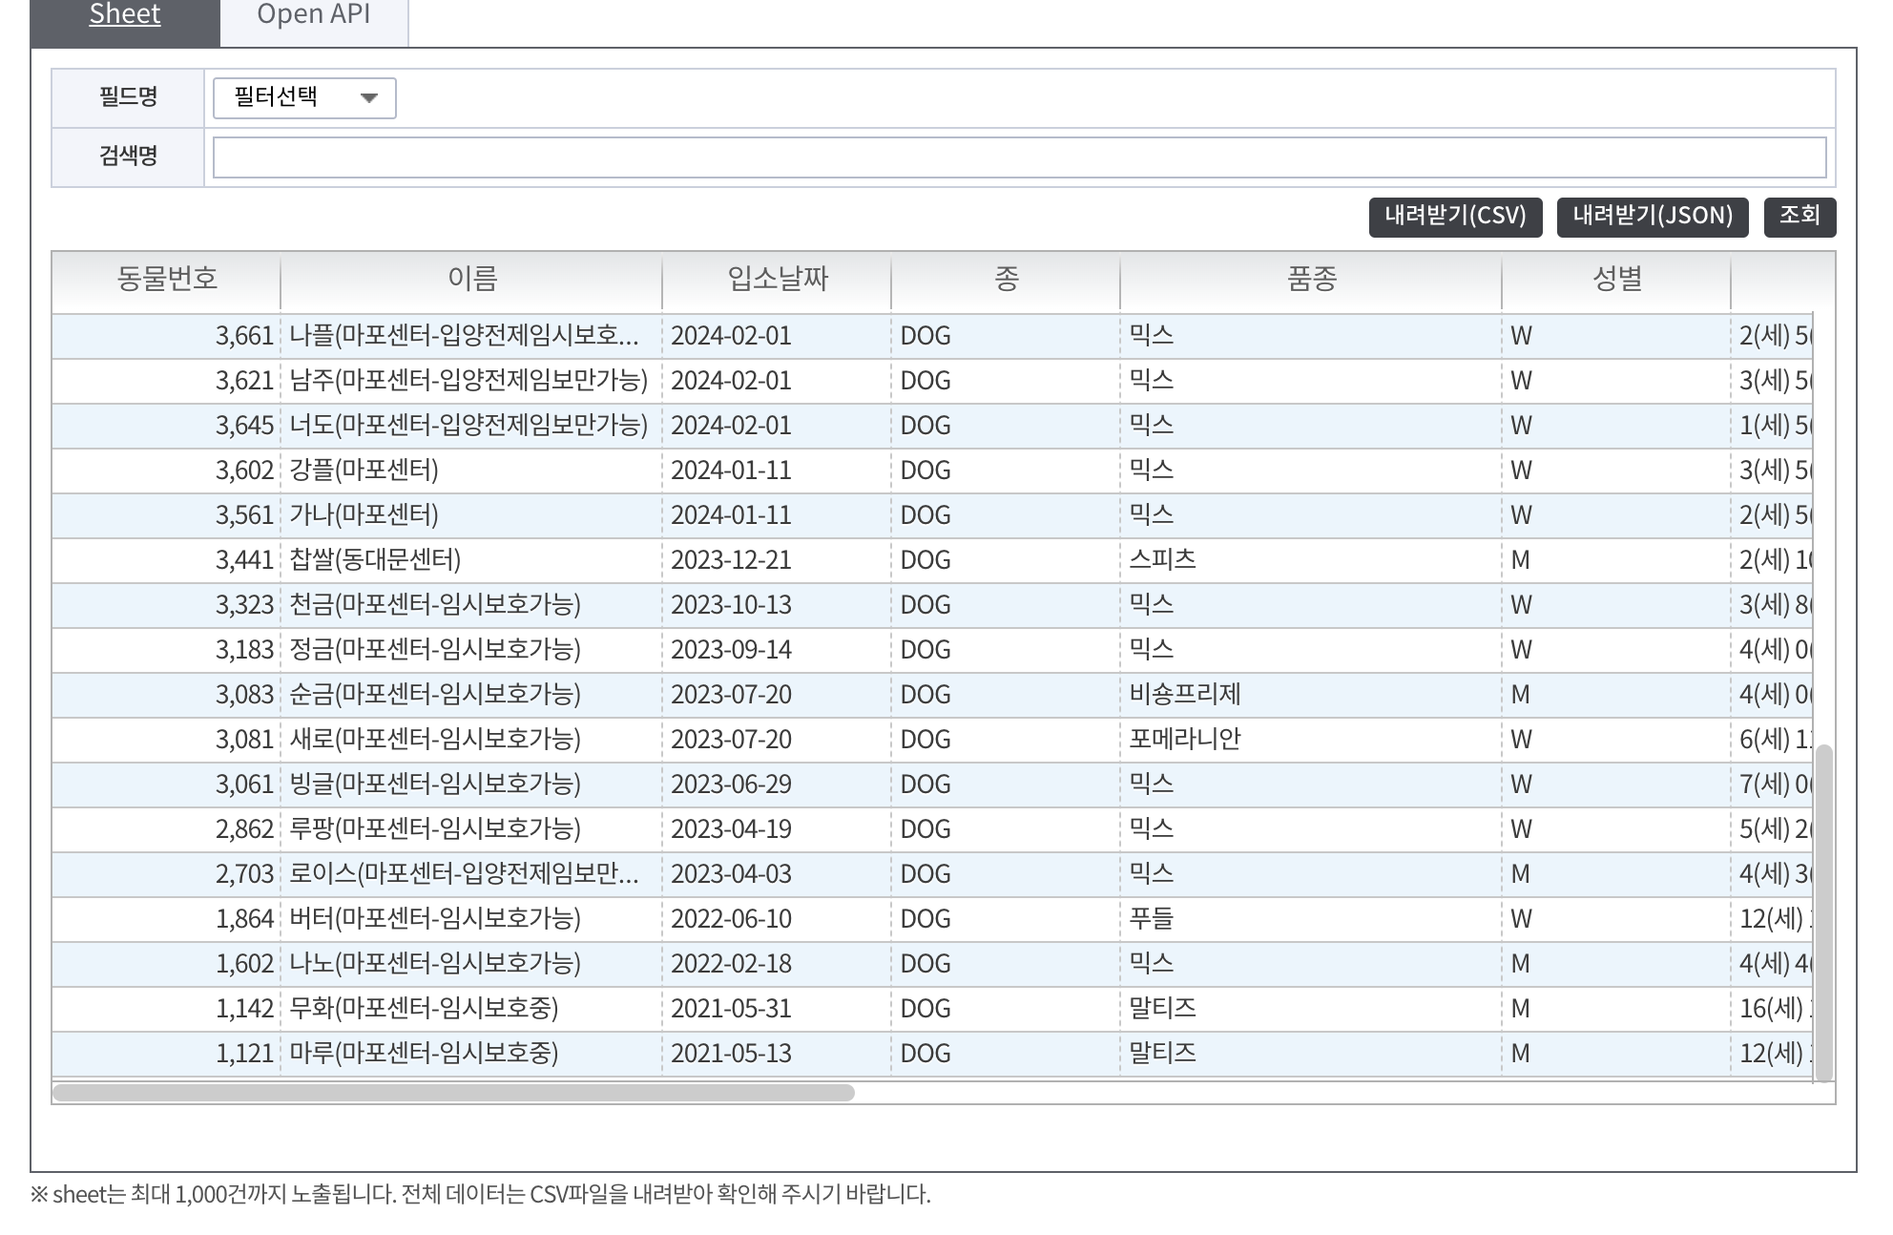Click the 내려받기(JSON) download button
The image size is (1893, 1235).
pos(1652,216)
